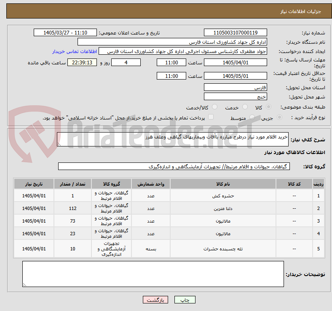The height and width of the screenshot is (311, 332).
Task: Toggle the Islamic treasury payment checkbox
Action: (x=211, y=117)
